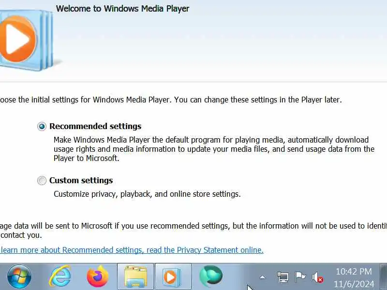Click the date 11/6/2024 in the tray

pos(354,284)
